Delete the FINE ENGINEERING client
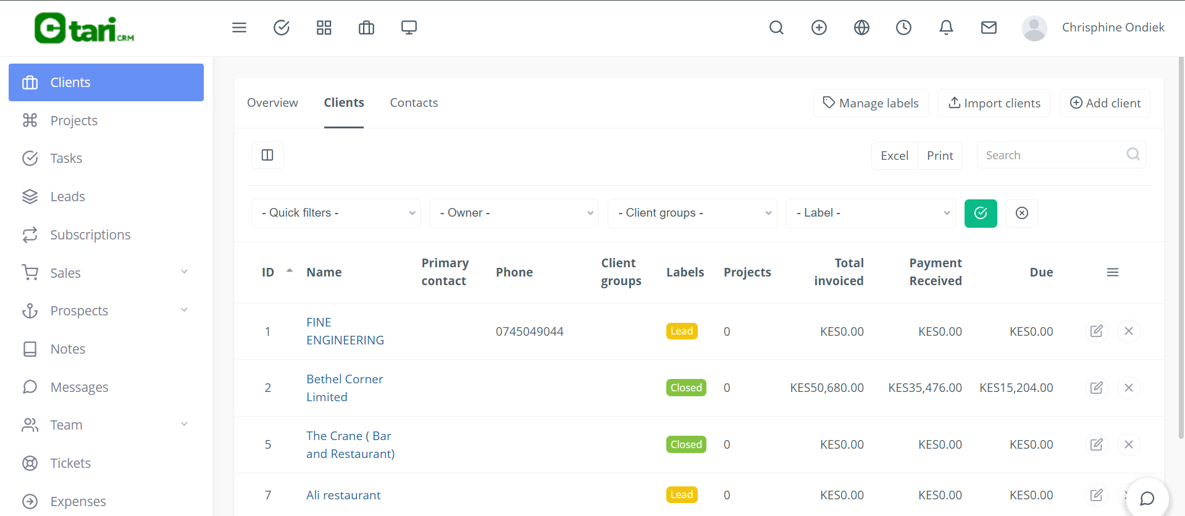This screenshot has height=516, width=1185. [x=1129, y=331]
